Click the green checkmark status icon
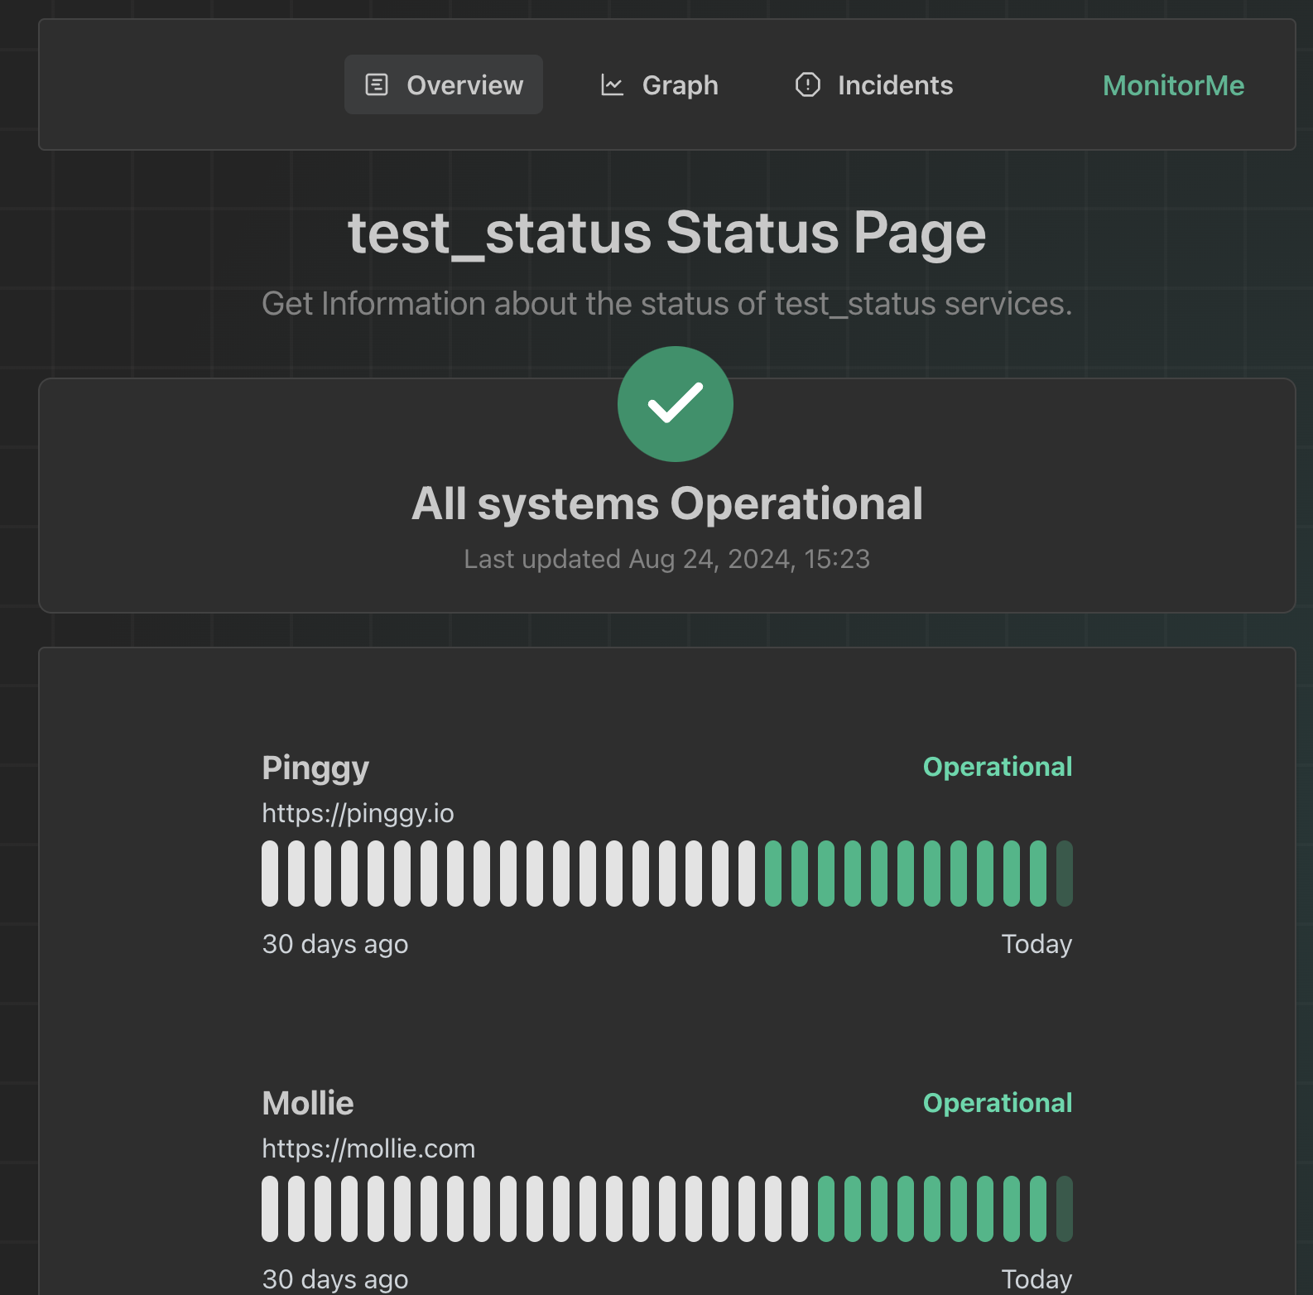Screen dimensions: 1313x1295 click(676, 404)
